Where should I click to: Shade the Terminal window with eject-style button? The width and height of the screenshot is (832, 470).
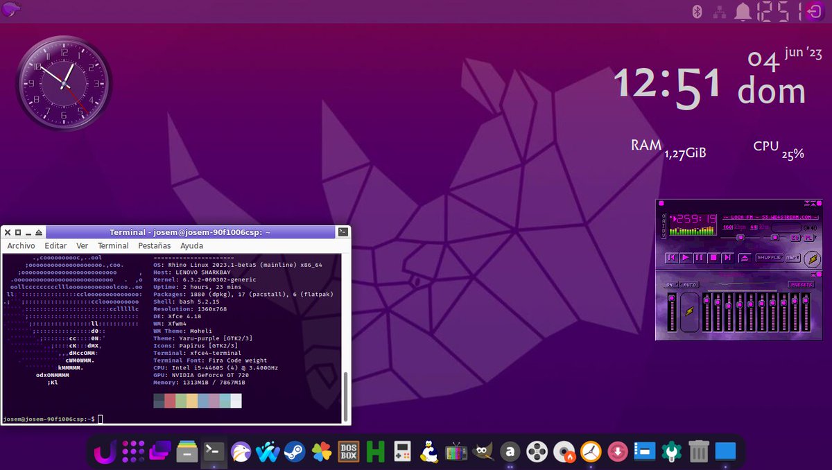39,232
